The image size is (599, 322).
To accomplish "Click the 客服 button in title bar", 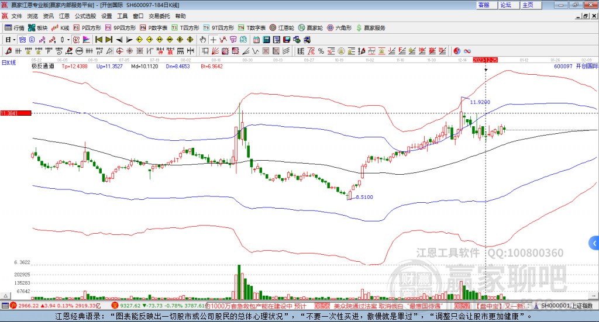I will pyautogui.click(x=487, y=5).
